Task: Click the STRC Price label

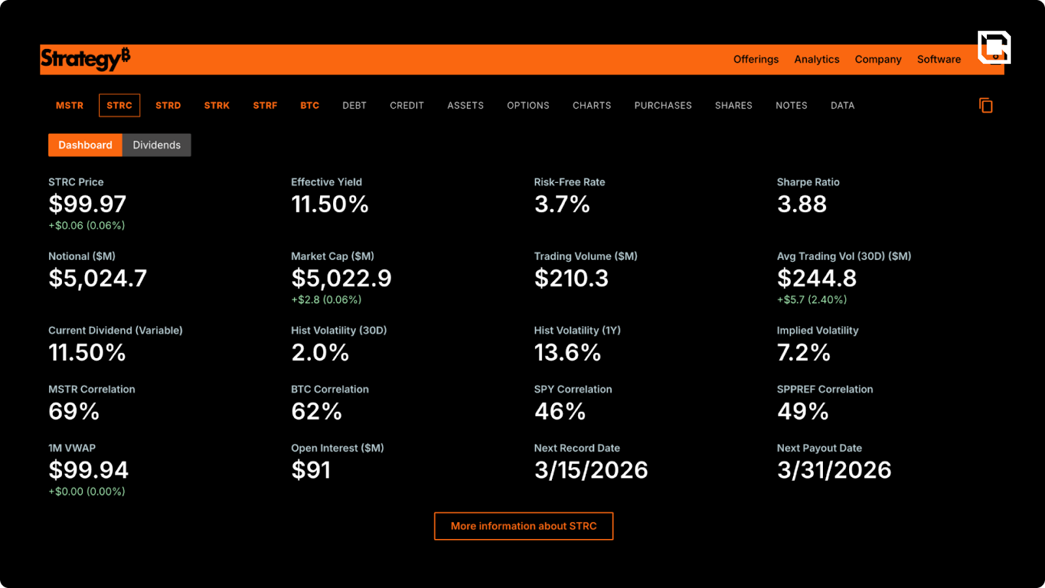Action: tap(76, 182)
